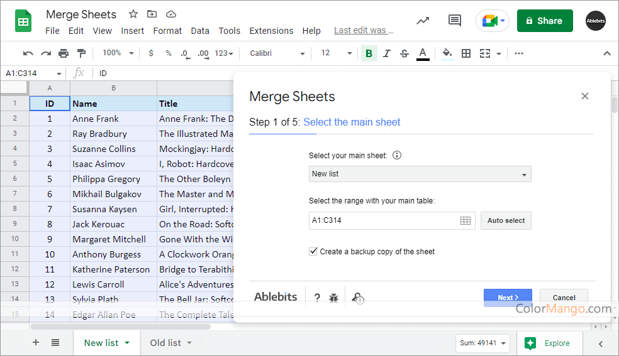This screenshot has width=619, height=356.
Task: Open the Extensions menu
Action: tap(271, 31)
